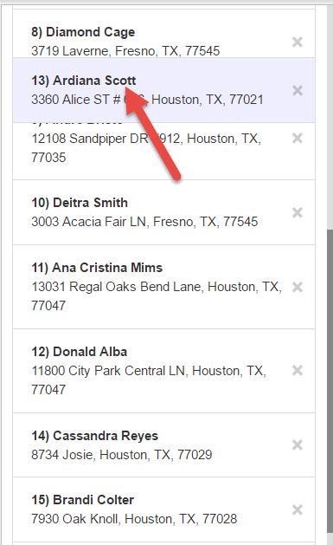Remove Diamond Cage stop with X icon
This screenshot has width=333, height=545.
[x=298, y=42]
